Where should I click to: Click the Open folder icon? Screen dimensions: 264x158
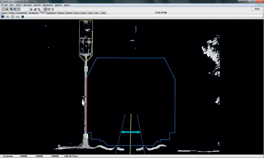pyautogui.click(x=7, y=9)
